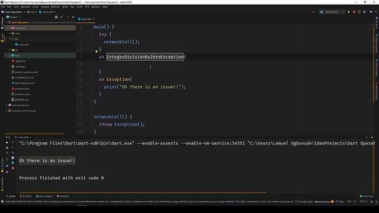The image size is (379, 213).
Task: Open the Project panel gear settings
Action: pyautogui.click(x=56, y=17)
